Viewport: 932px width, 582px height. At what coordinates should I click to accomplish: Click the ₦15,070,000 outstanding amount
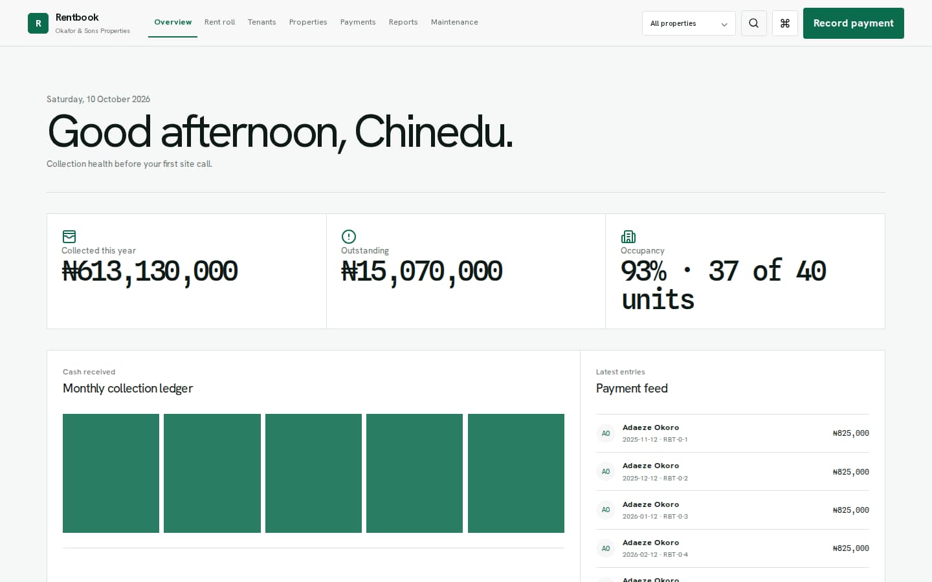click(x=422, y=271)
